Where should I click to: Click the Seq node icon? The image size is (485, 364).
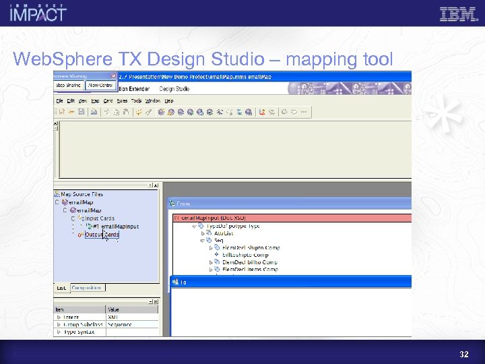click(x=209, y=240)
